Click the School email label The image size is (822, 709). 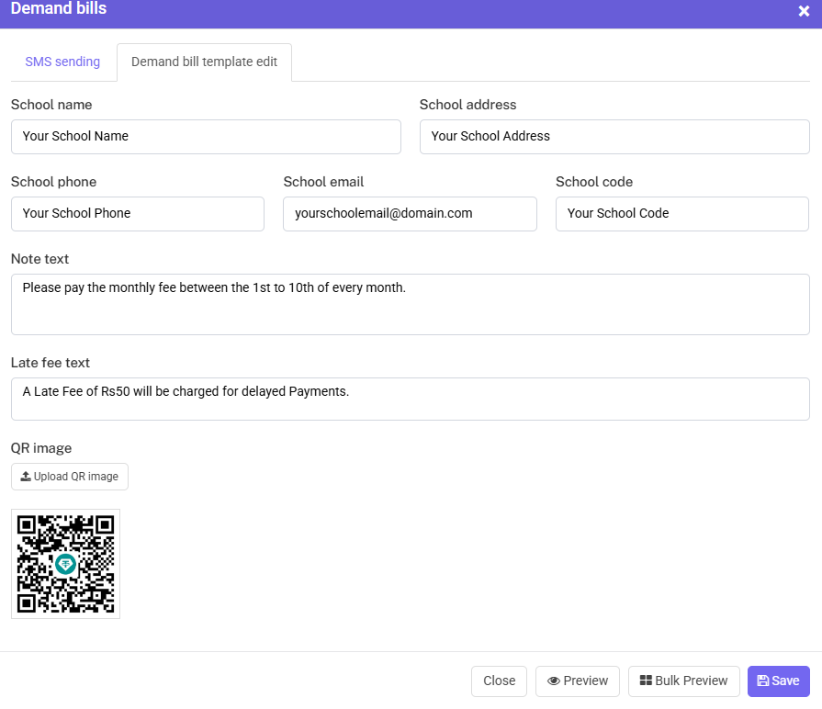(323, 182)
